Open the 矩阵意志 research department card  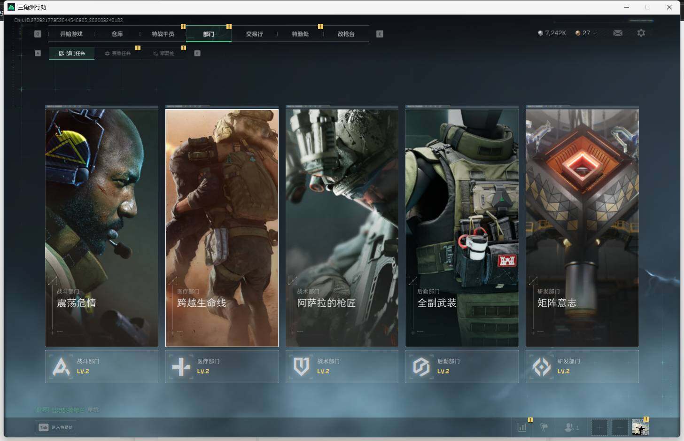tap(582, 228)
